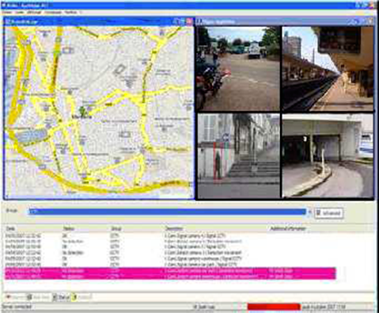Click the first icon in the bottom toolbar
The width and height of the screenshot is (379, 313).
[9, 297]
